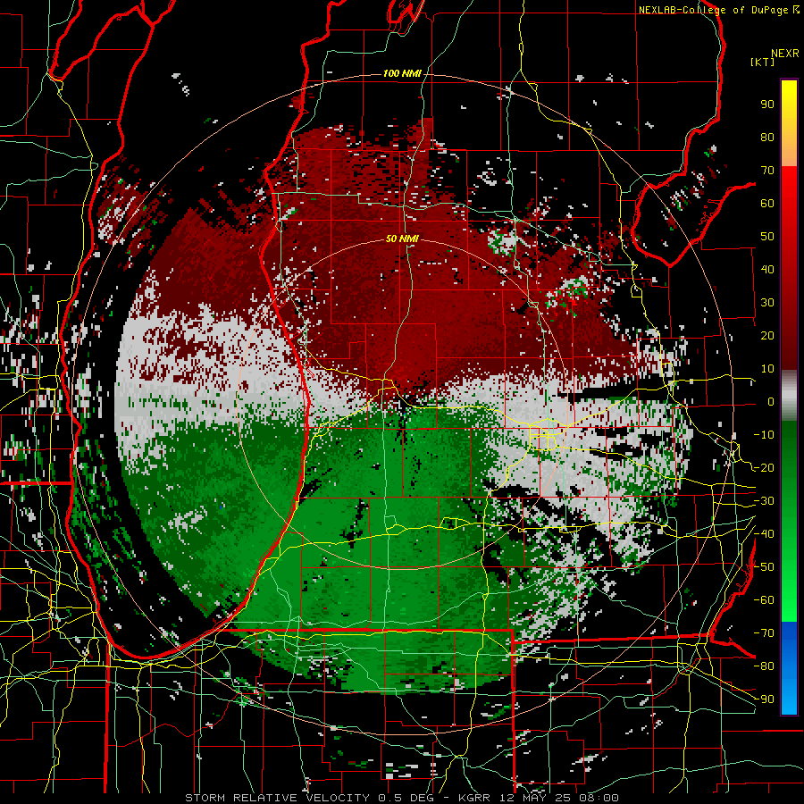
Task: Select the 100 NMI range ring label
Action: click(x=402, y=73)
